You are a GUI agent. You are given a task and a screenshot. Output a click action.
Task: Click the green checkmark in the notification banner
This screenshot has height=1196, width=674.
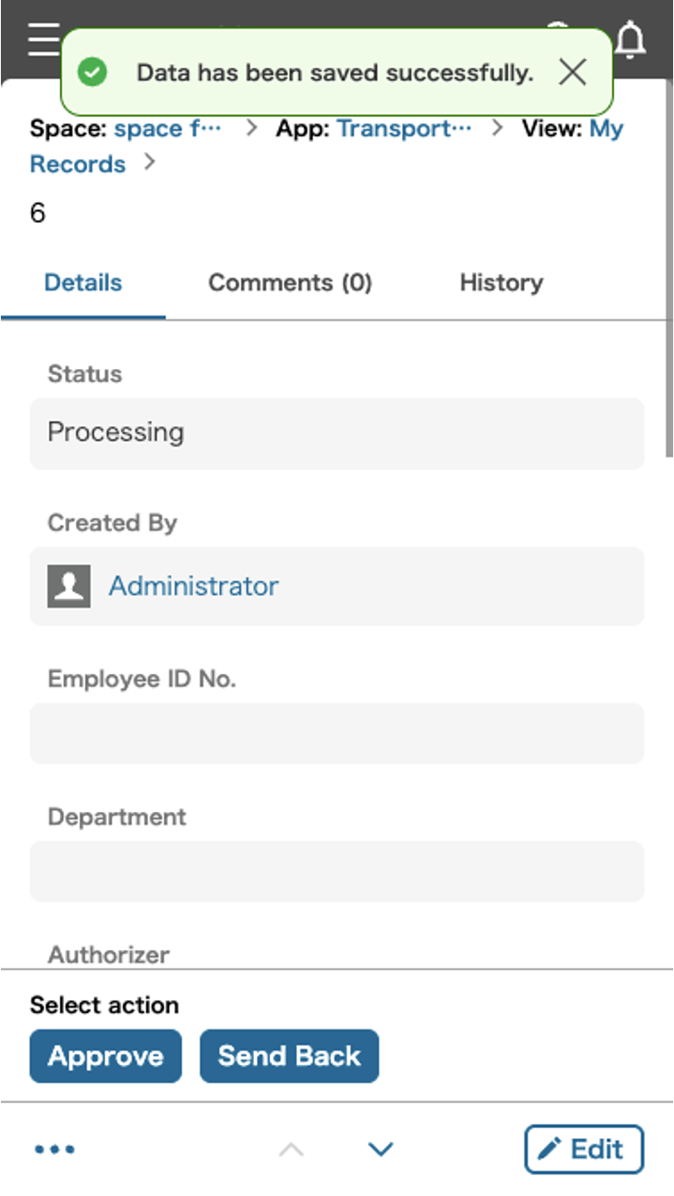tap(92, 72)
